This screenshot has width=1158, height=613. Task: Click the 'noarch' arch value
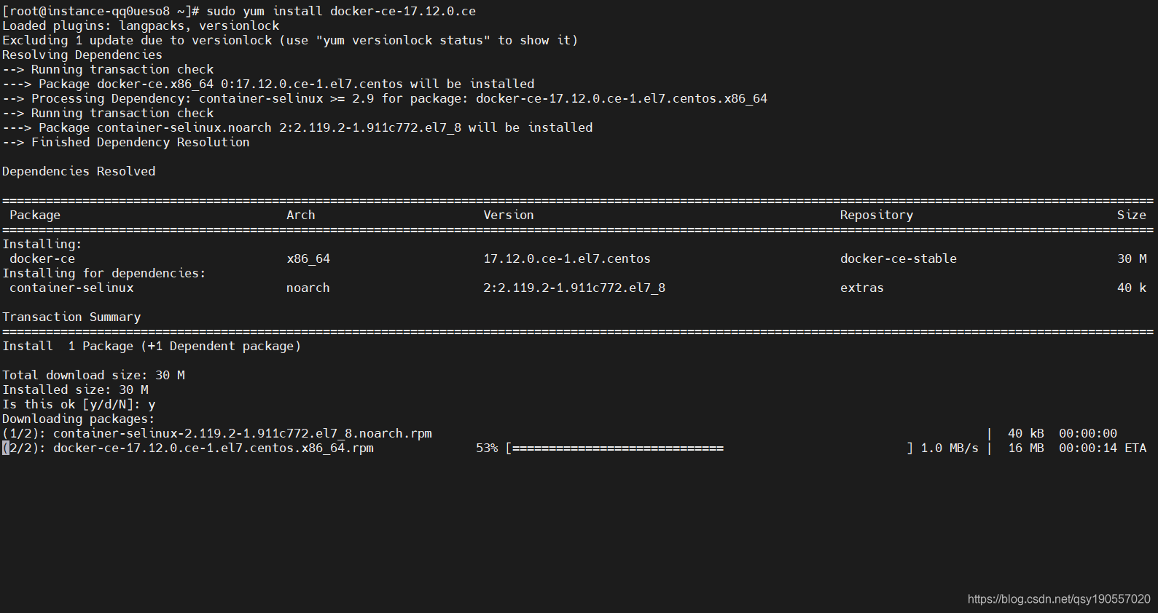(308, 288)
